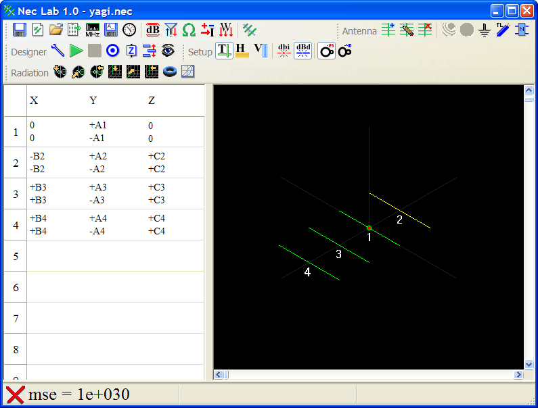Click the eye view icon in Designer
The width and height of the screenshot is (538, 408).
pyautogui.click(x=168, y=51)
